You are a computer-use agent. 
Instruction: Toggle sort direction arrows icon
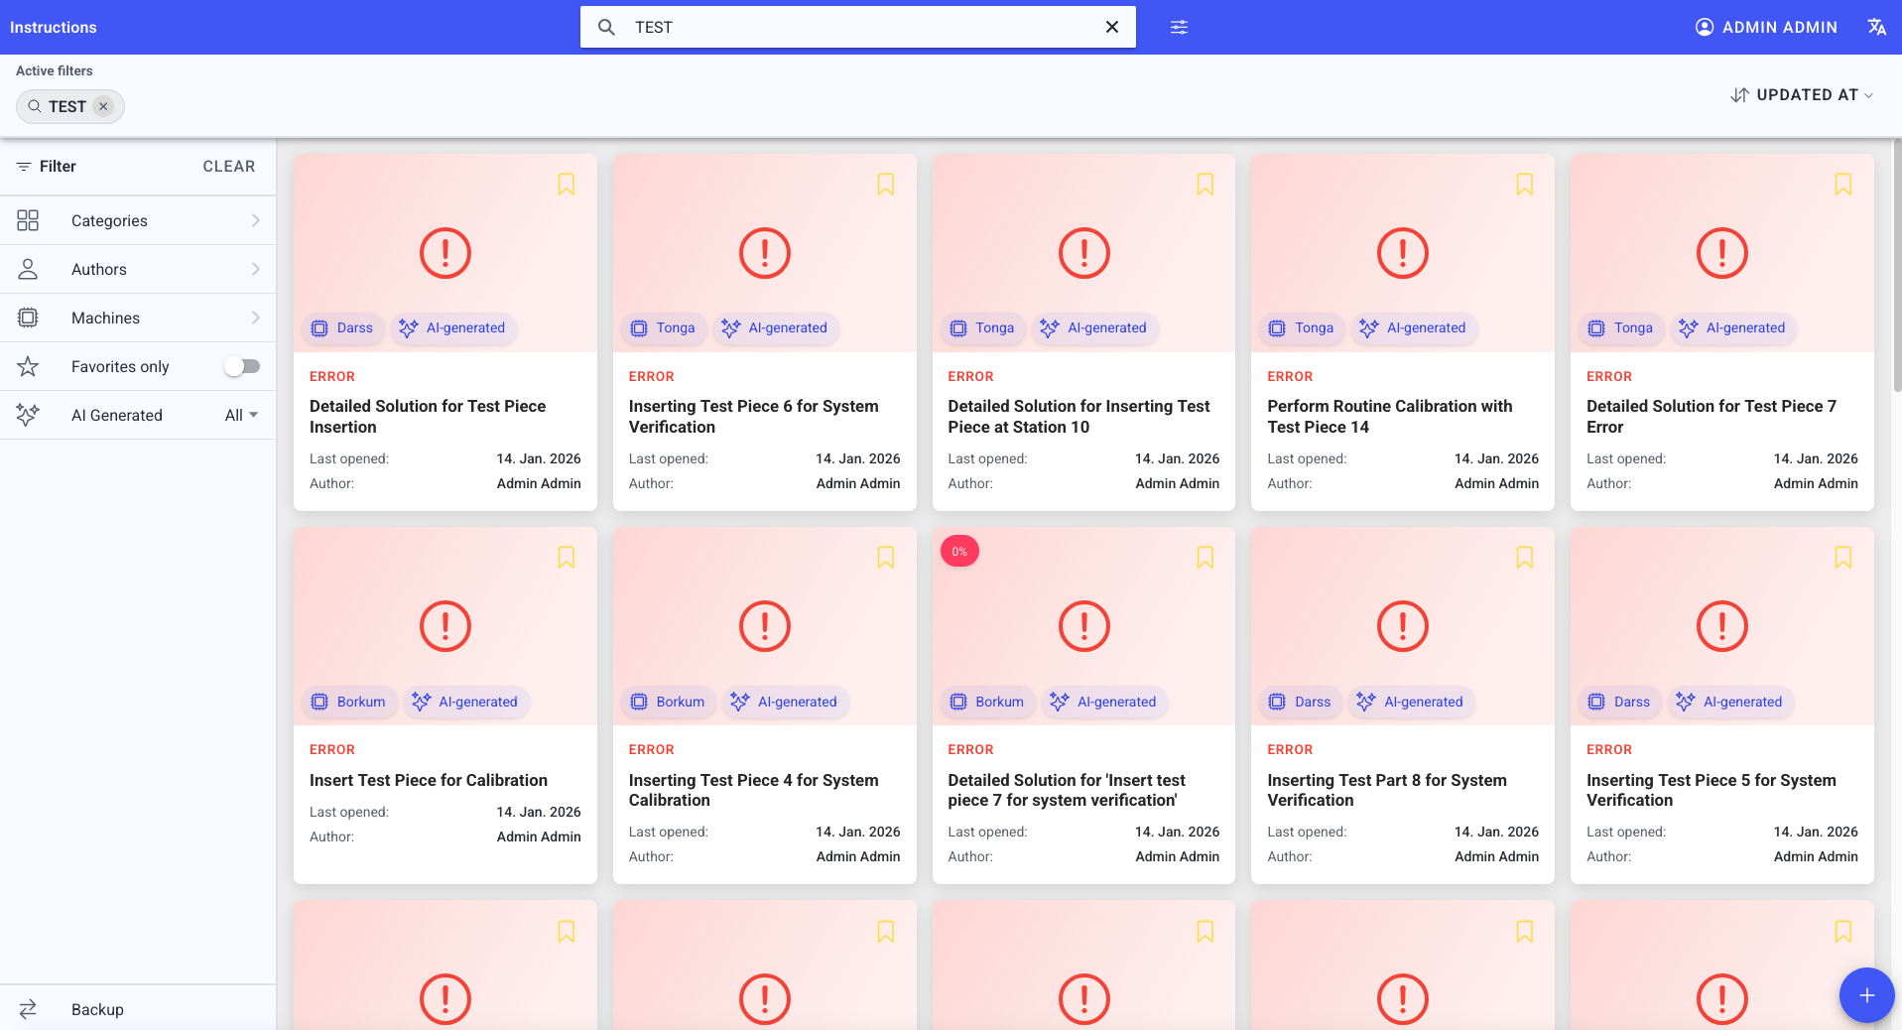pyautogui.click(x=1739, y=95)
